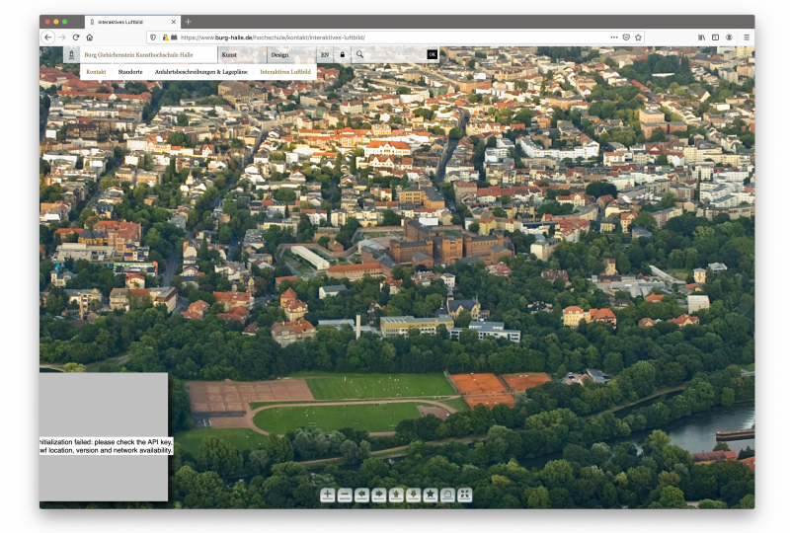Pan the aerial view left
Viewport: 790px width, 533px height.
coord(361,495)
